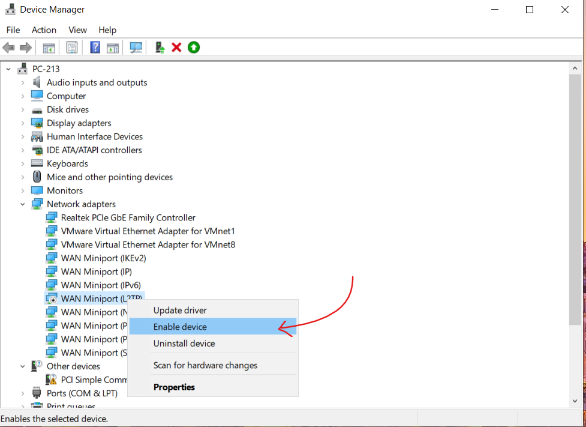Click the Properties toolbar icon
This screenshot has width=586, height=427.
72,47
